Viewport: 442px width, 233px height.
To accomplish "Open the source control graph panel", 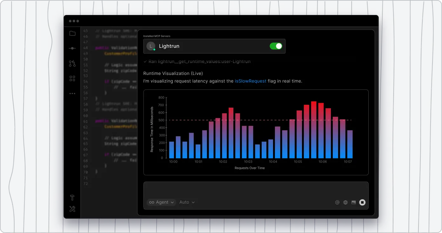I will [x=72, y=63].
